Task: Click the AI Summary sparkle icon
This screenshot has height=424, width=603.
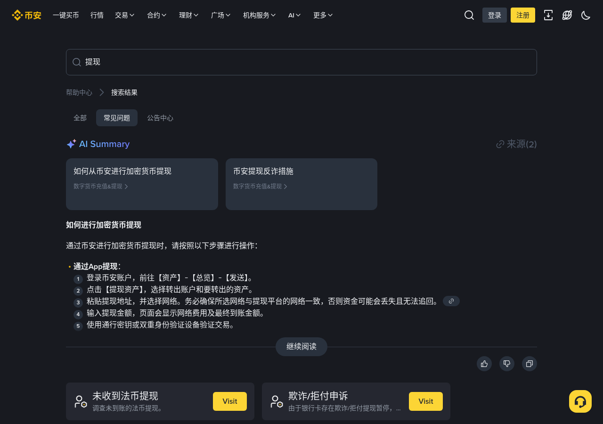Action: tap(71, 144)
